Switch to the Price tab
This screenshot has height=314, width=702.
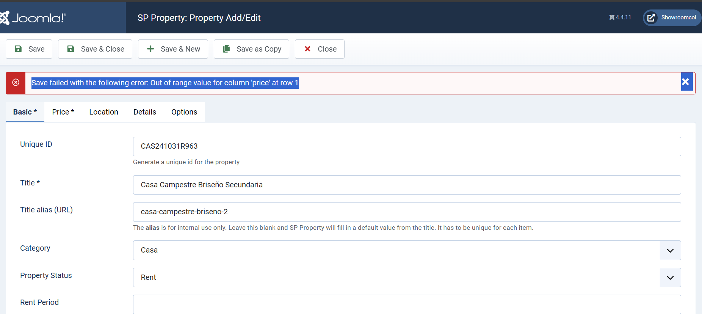(x=63, y=112)
